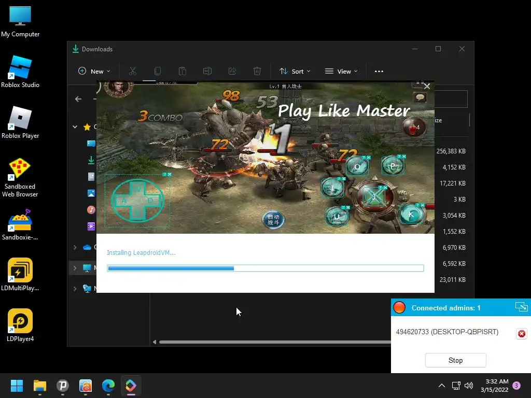531x398 pixels.
Task: Open the multicolored diamond taskbar app
Action: (131, 386)
